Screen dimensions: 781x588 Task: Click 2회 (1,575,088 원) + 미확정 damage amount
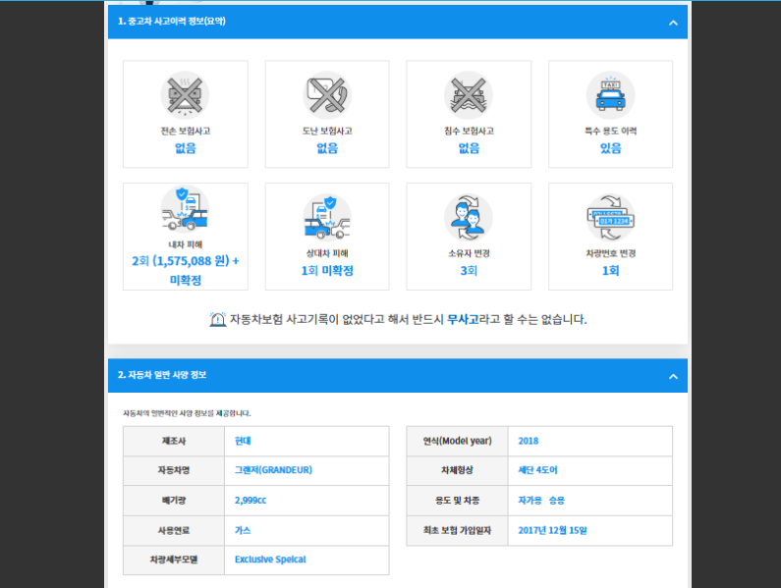pyautogui.click(x=186, y=270)
